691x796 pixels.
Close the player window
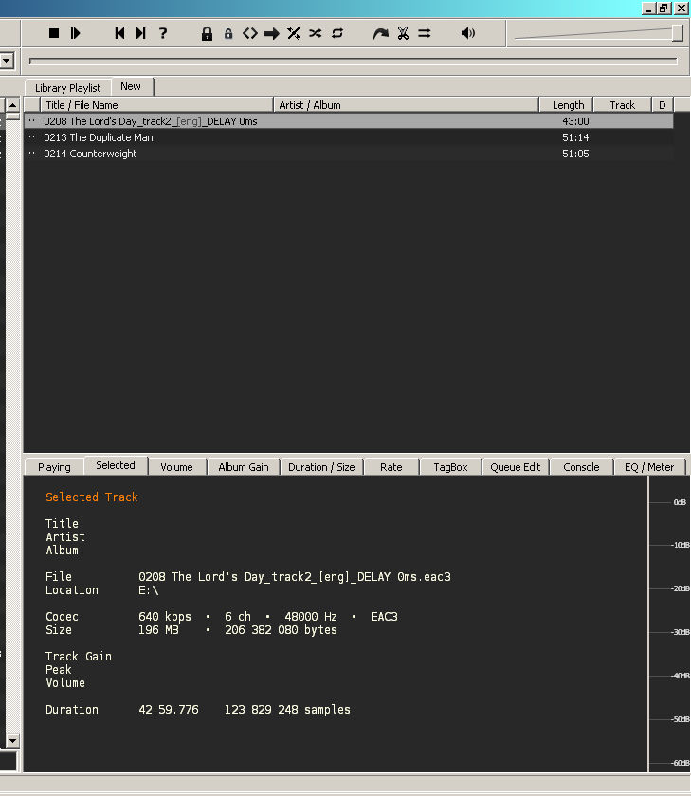point(682,9)
